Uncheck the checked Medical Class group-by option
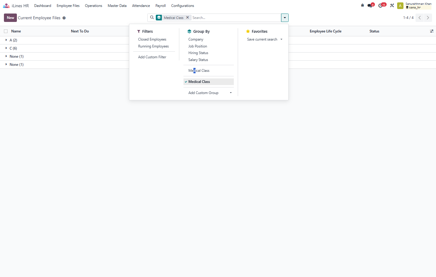436x277 pixels. [209, 82]
